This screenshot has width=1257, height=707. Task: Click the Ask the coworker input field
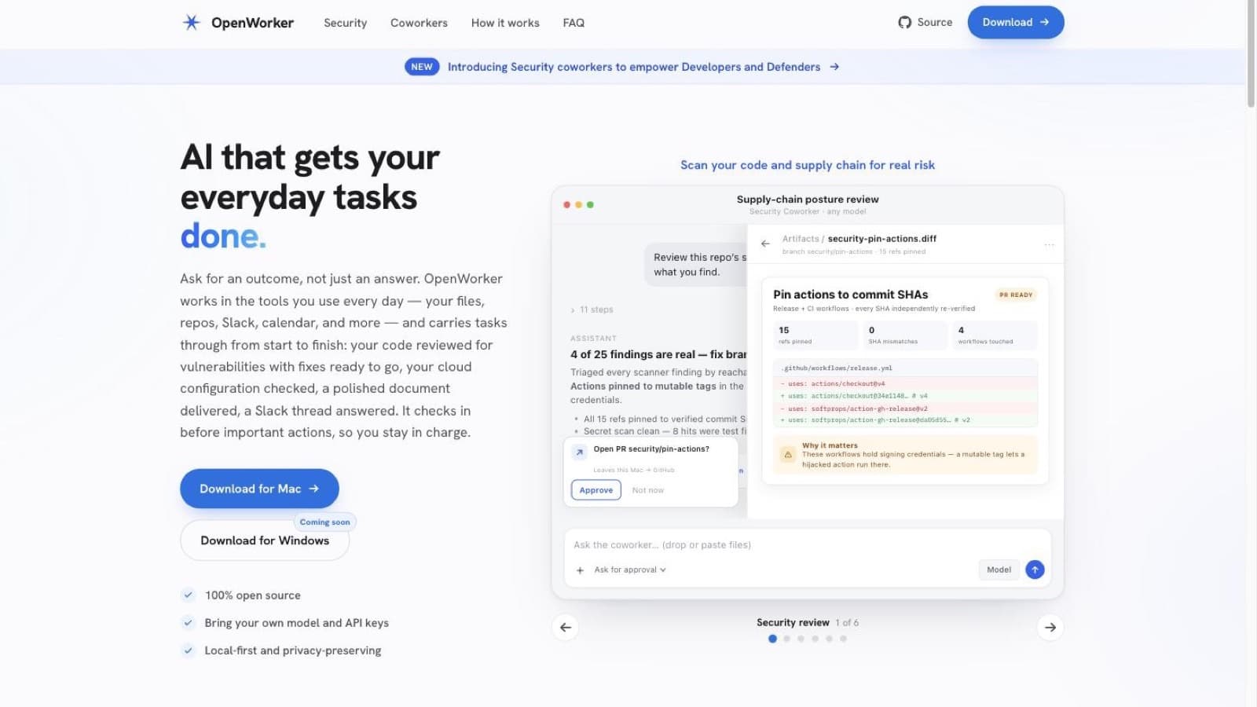(808, 545)
